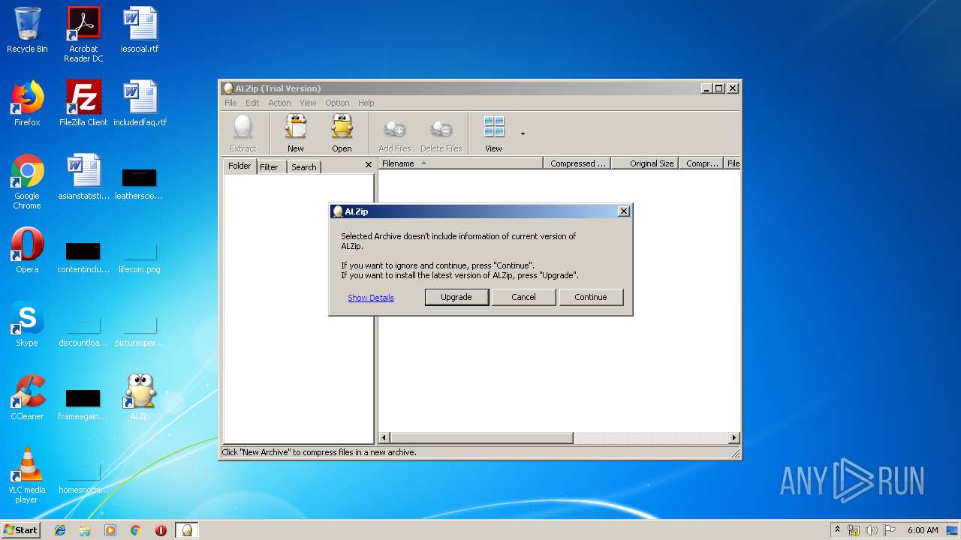The width and height of the screenshot is (961, 540).
Task: Select the Skype desktop shortcut
Action: click(27, 324)
